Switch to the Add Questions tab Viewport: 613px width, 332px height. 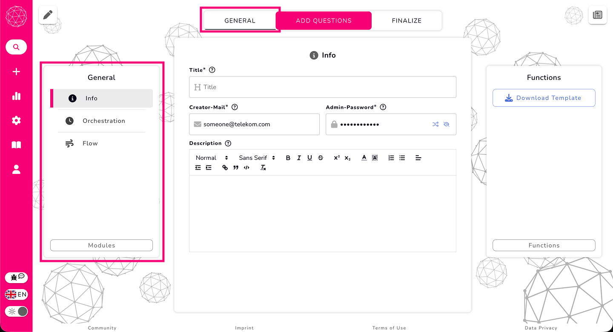(324, 20)
